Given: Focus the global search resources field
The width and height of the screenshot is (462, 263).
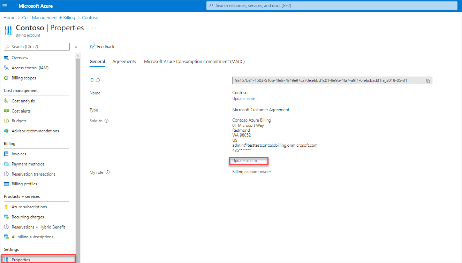Looking at the screenshot, I should 332,6.
